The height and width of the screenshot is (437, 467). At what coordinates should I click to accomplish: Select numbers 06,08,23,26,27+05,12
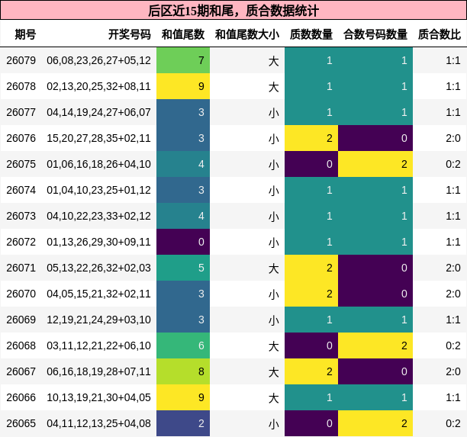(x=99, y=60)
